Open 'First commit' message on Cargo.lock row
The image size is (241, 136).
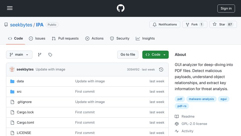pyautogui.click(x=85, y=112)
